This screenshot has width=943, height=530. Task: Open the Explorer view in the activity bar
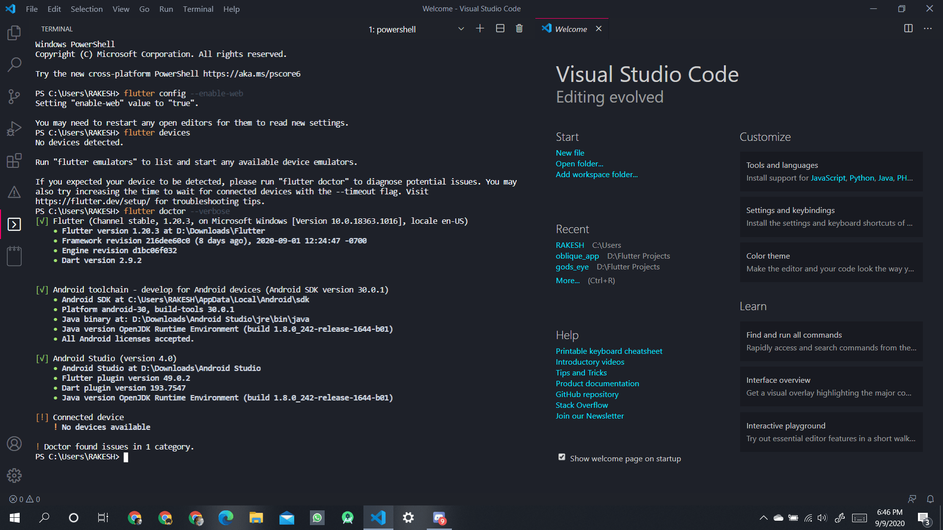point(14,33)
